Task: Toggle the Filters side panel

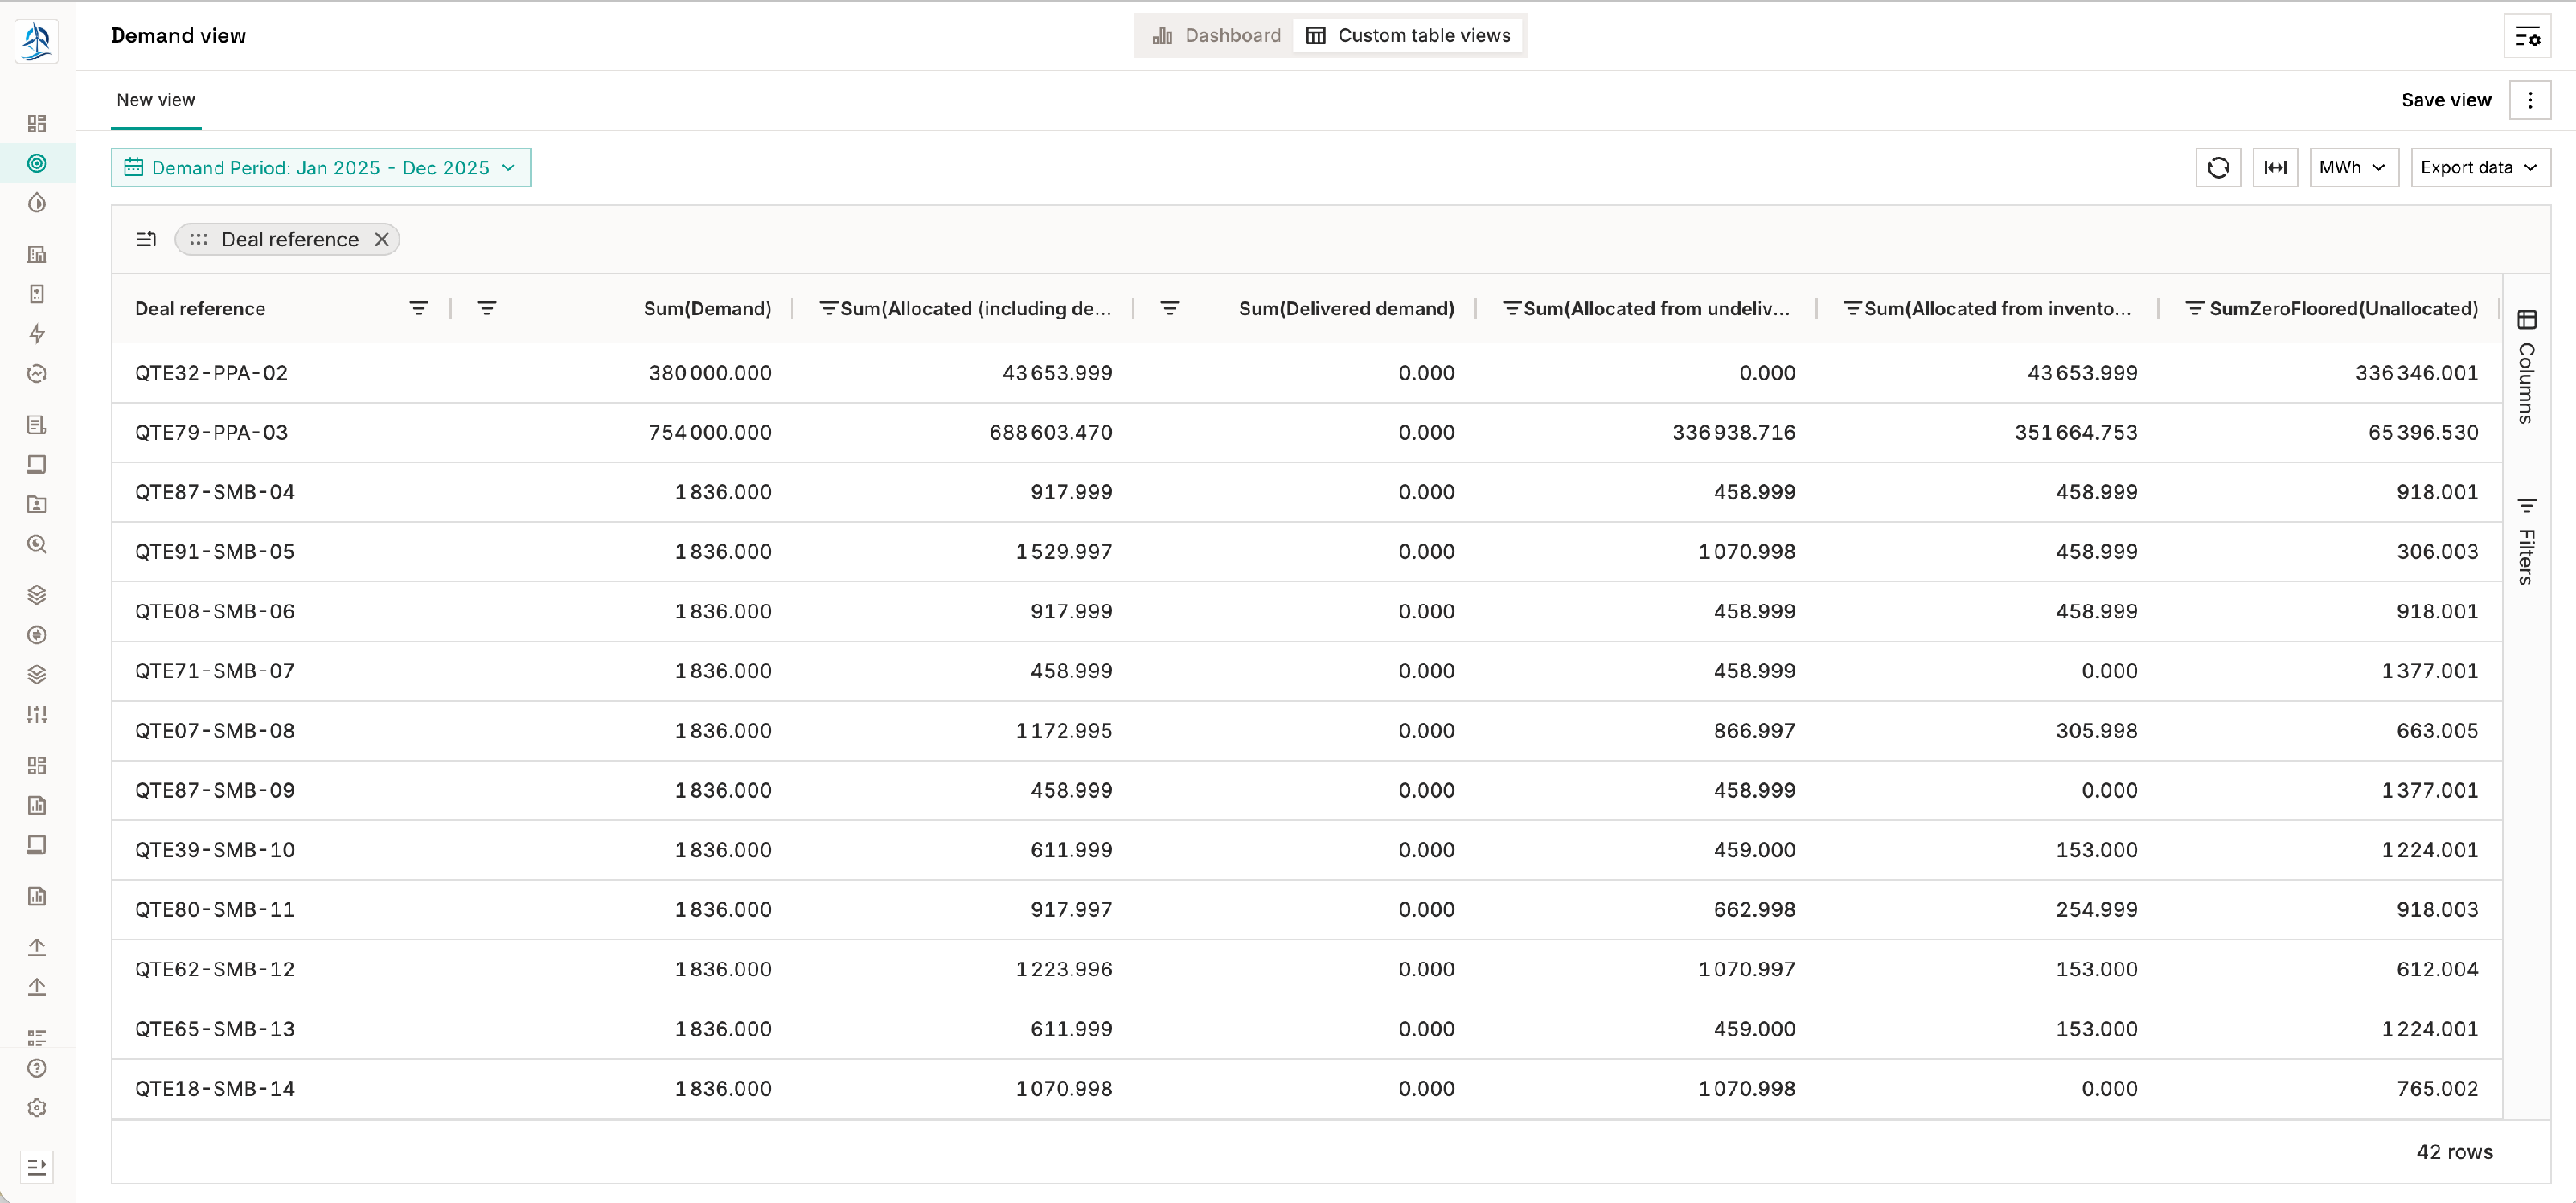Action: click(x=2527, y=541)
